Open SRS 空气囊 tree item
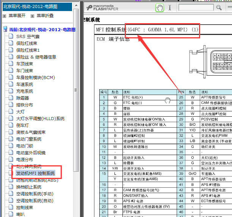Image resolution: width=232 pixels, height=217 pixels. pos(28,36)
